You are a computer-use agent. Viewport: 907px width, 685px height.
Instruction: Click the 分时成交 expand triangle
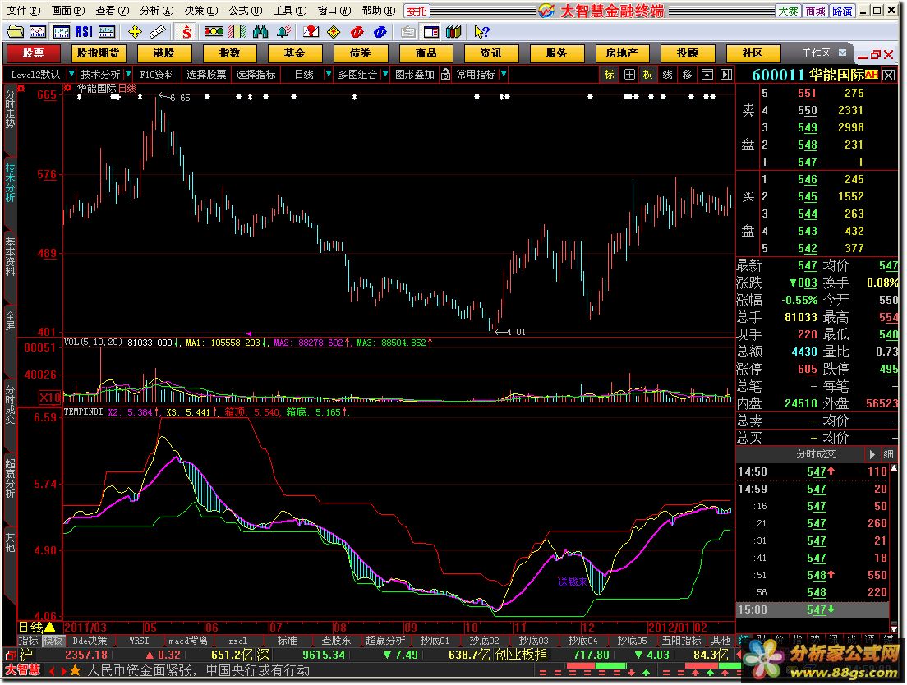(x=872, y=454)
